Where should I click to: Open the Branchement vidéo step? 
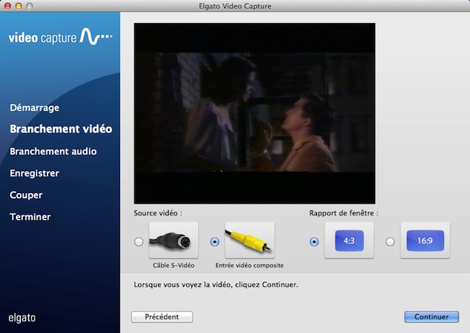pyautogui.click(x=60, y=129)
